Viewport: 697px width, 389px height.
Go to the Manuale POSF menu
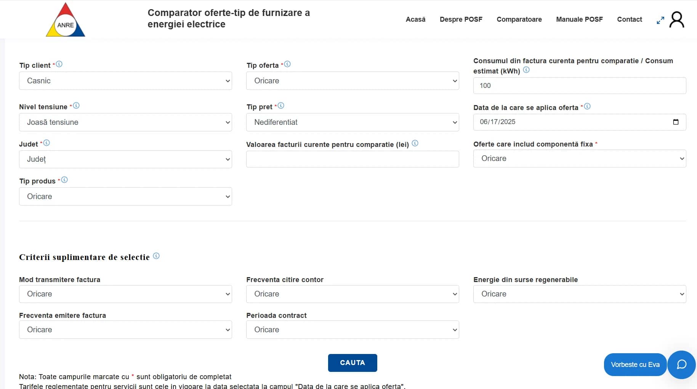(579, 19)
